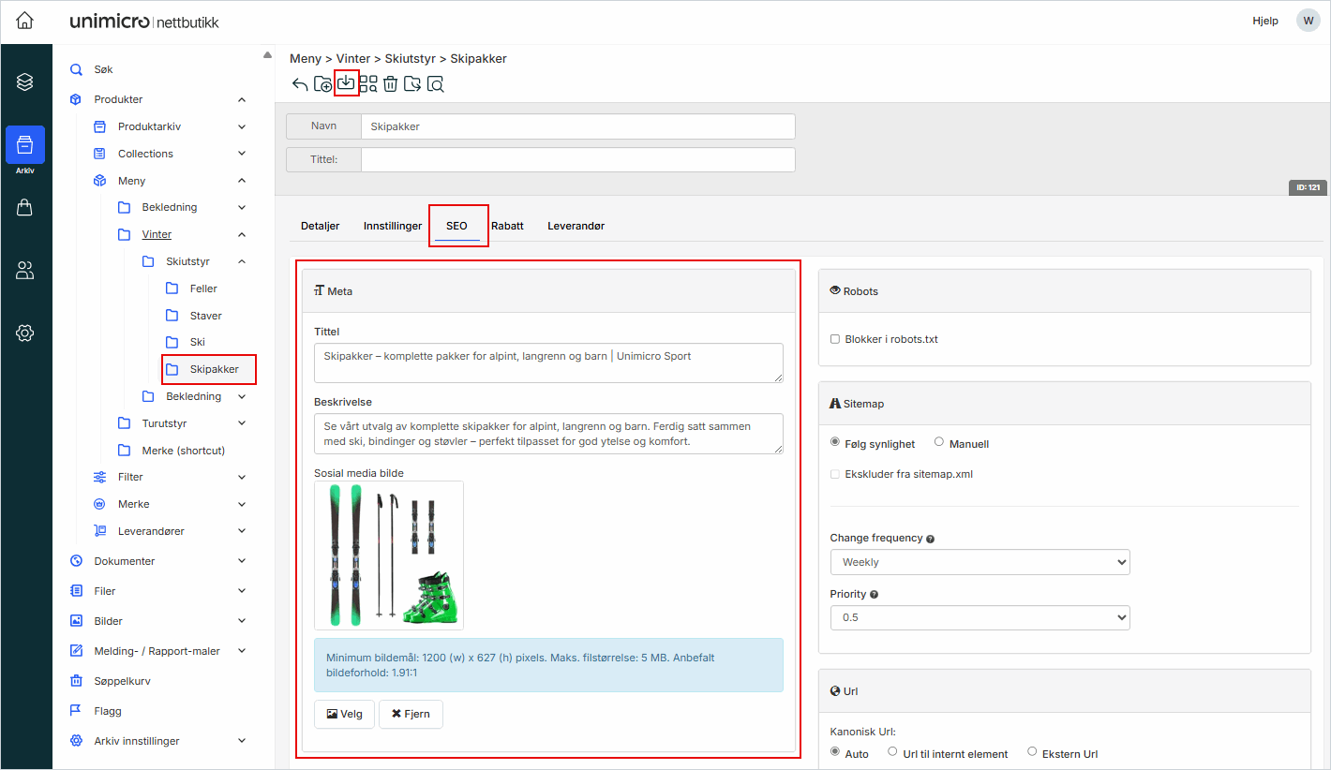Click the trash delete icon in toolbar
This screenshot has height=770, width=1331.
point(390,84)
